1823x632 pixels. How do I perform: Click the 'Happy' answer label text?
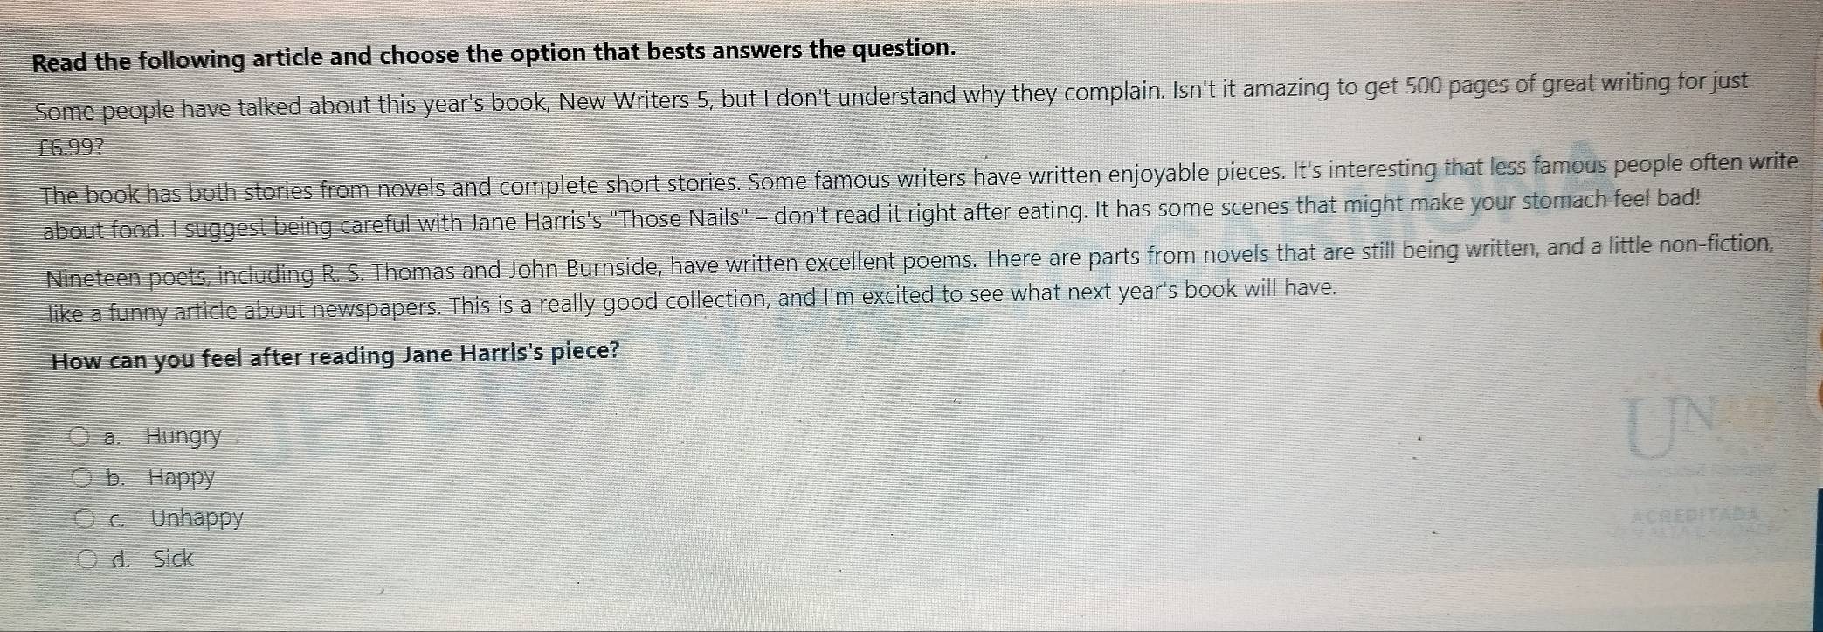pos(181,477)
